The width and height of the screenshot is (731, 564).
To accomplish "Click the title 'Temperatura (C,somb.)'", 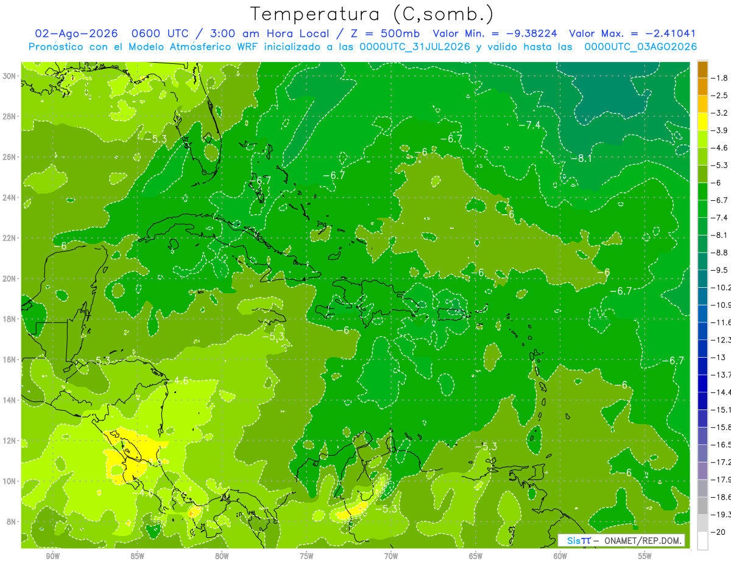I will point(372,14).
